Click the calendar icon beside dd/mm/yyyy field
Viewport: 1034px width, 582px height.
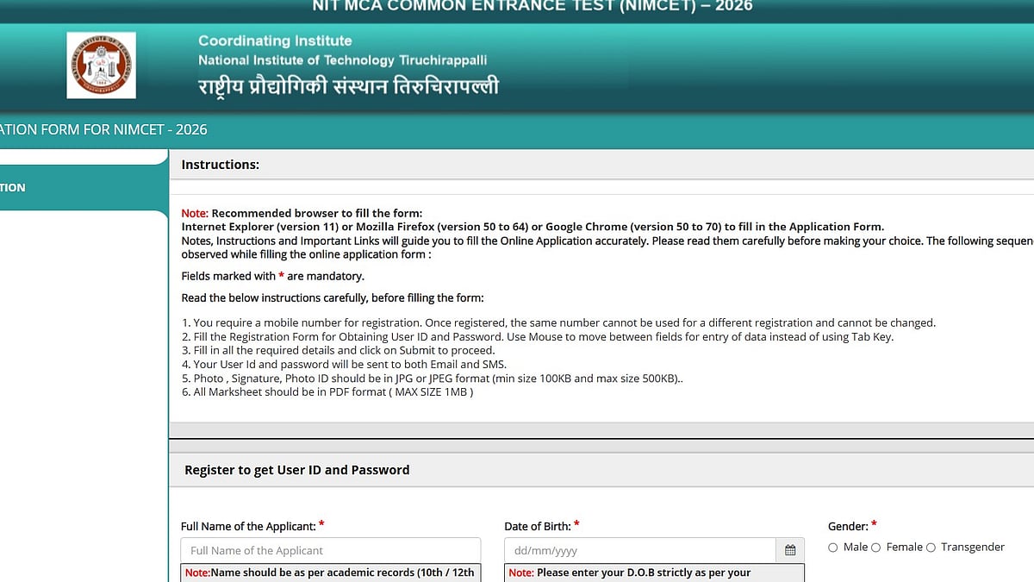coord(789,550)
